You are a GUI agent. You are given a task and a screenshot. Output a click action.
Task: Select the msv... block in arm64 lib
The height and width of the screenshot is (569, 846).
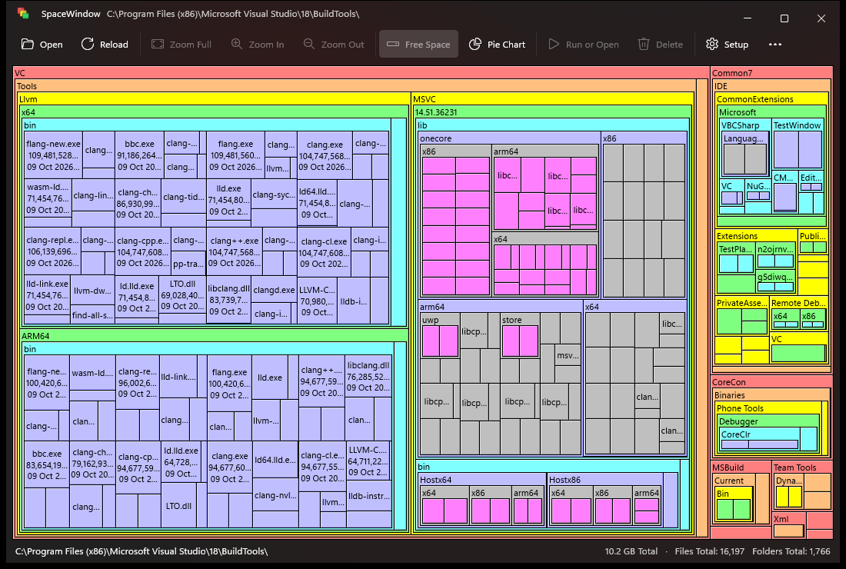tap(568, 355)
